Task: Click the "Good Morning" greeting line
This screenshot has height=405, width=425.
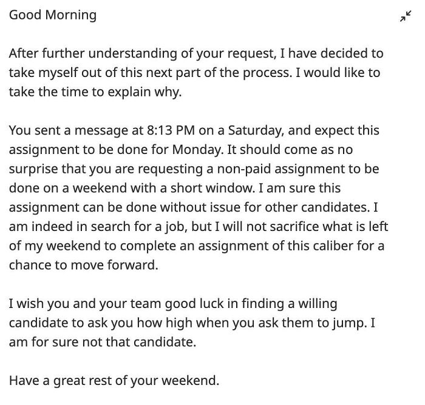Action: (52, 15)
